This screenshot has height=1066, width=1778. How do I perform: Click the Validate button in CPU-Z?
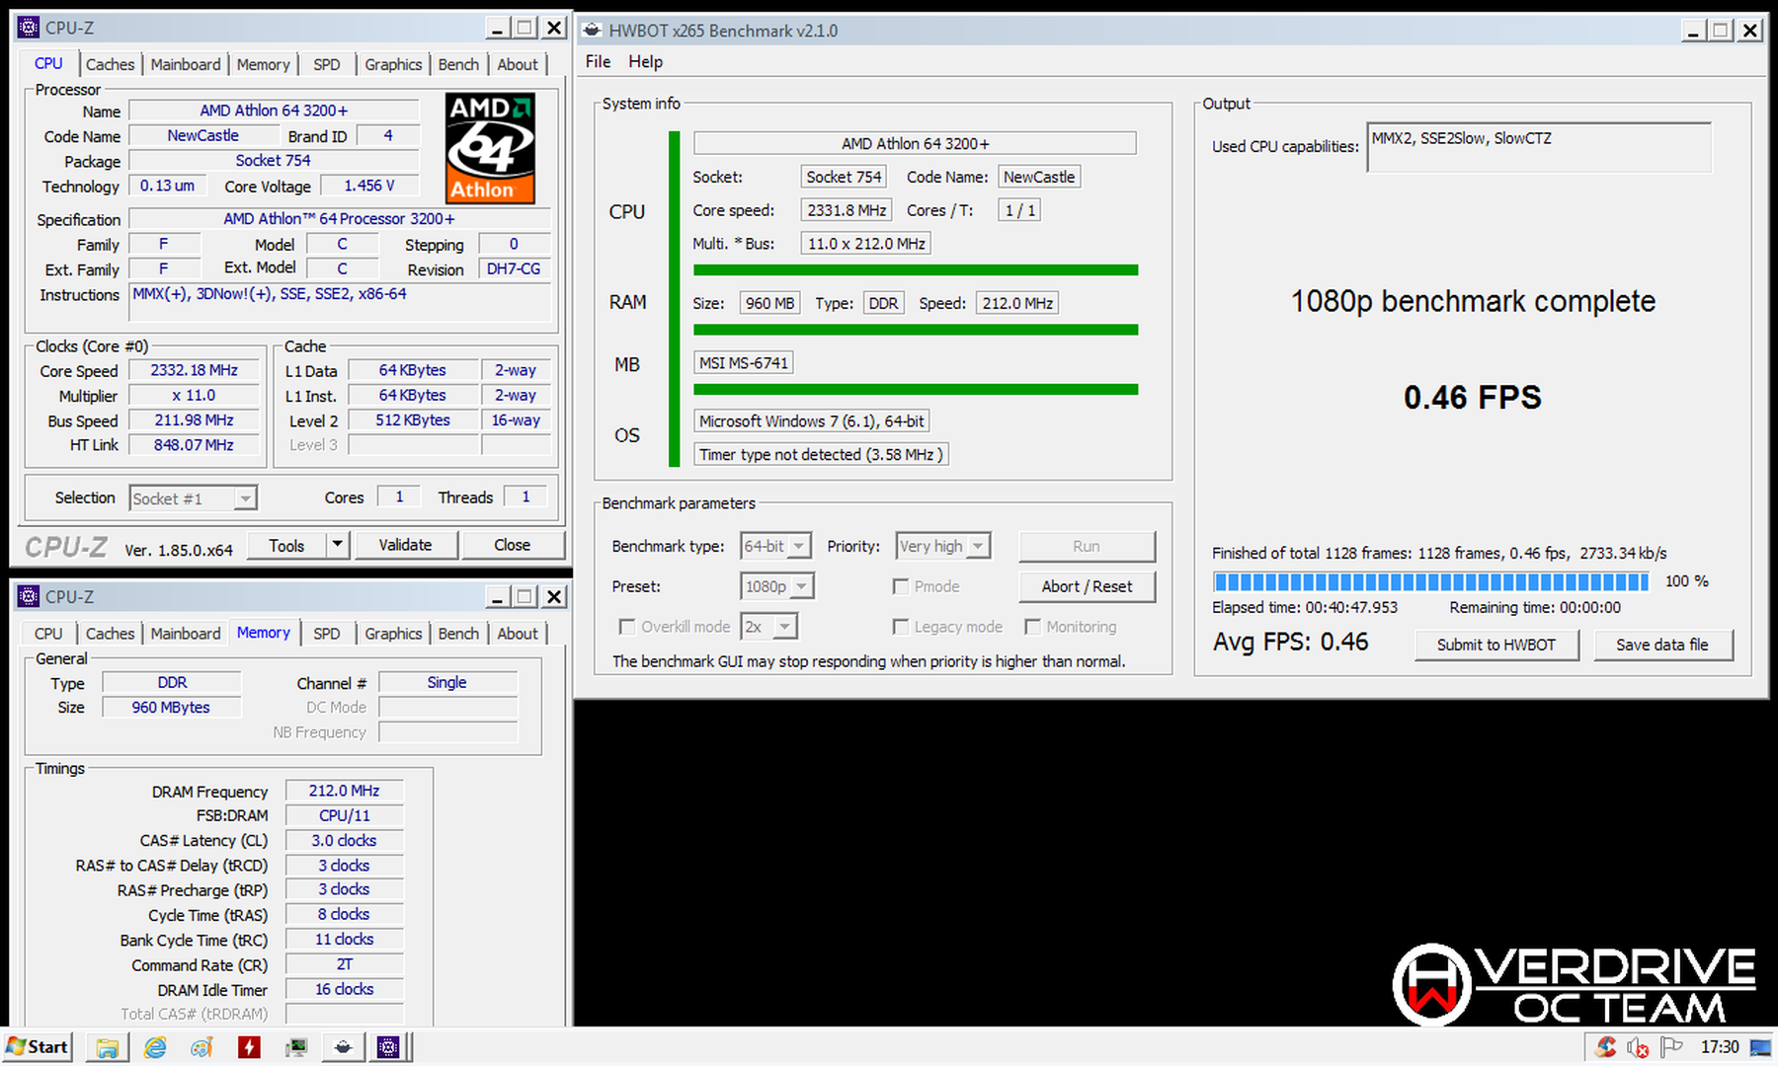(406, 545)
